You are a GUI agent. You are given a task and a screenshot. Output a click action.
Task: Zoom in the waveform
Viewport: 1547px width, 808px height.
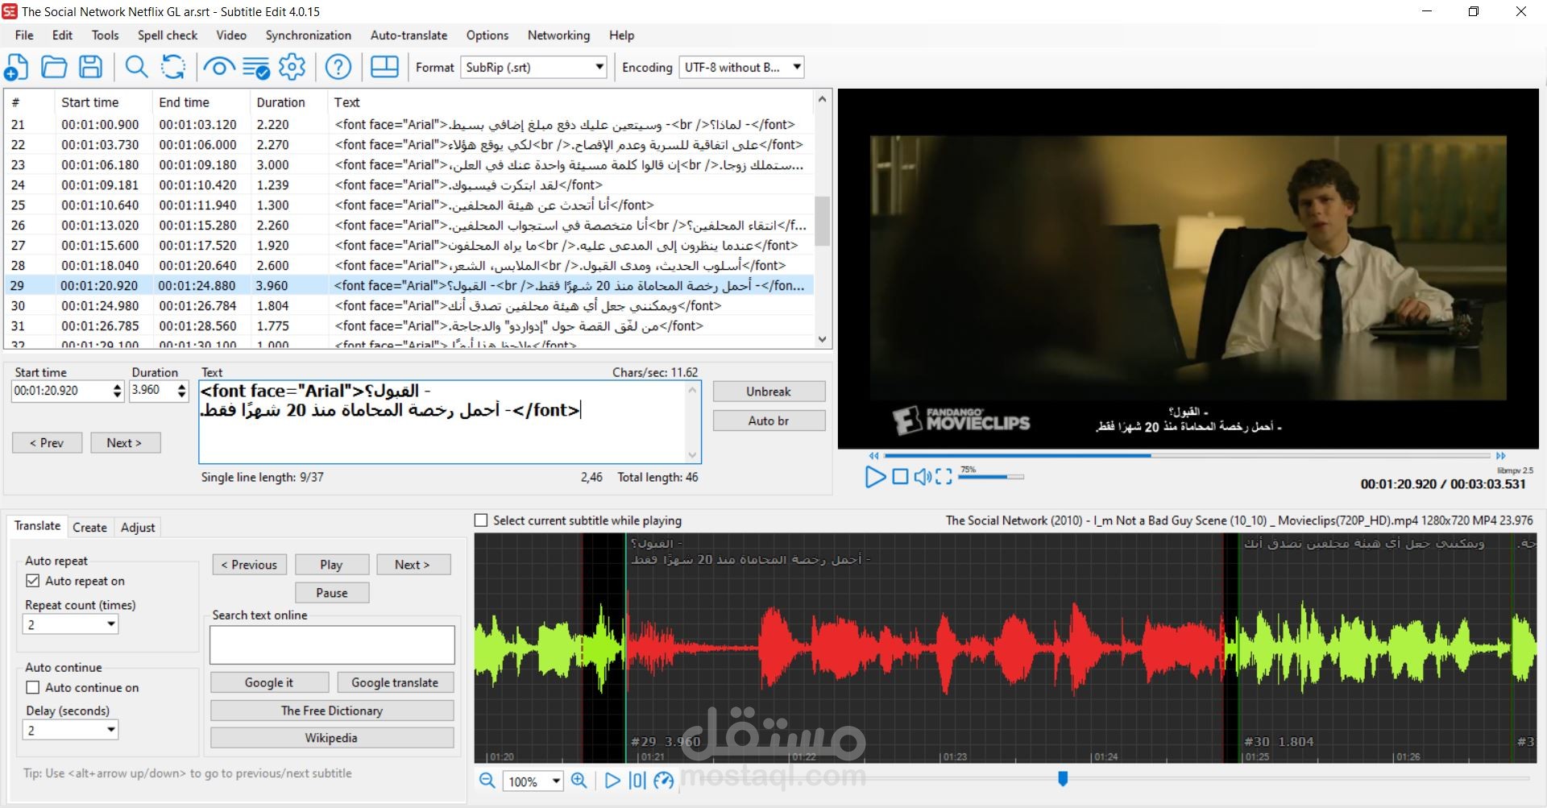(x=579, y=781)
